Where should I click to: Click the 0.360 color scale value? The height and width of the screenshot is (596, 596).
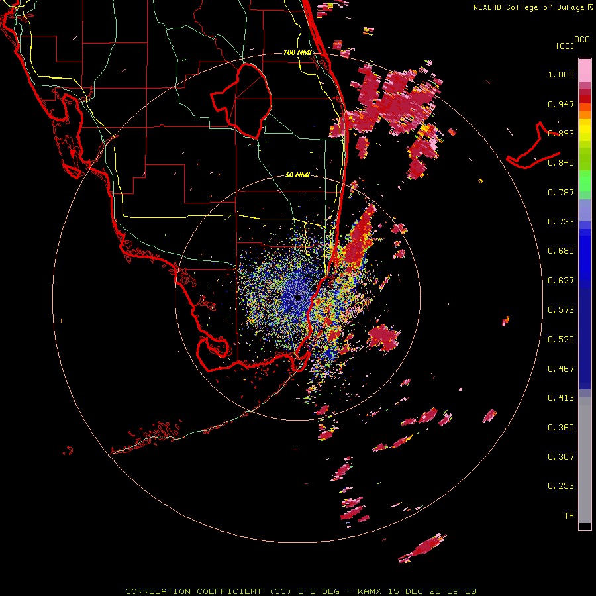[x=561, y=428]
